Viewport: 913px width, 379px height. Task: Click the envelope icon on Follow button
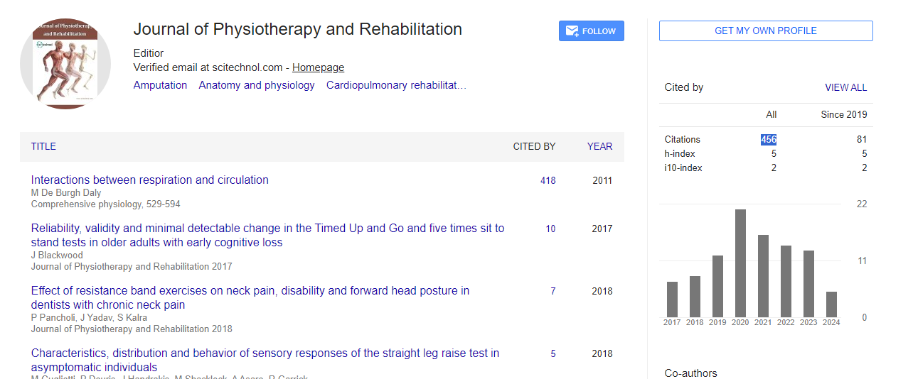(572, 31)
